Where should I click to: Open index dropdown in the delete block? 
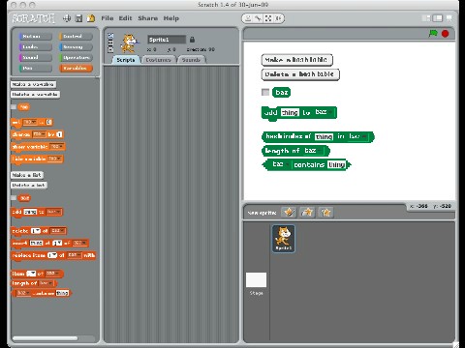point(36,231)
